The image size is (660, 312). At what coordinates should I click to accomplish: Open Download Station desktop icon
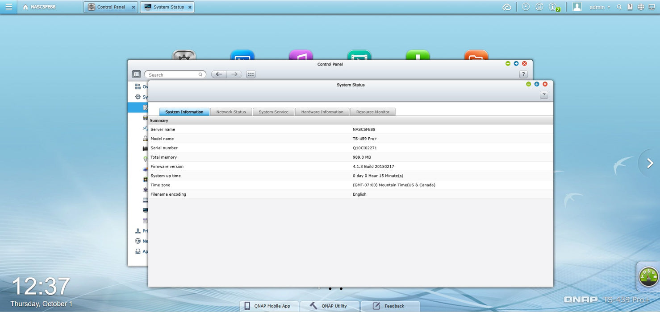click(418, 54)
